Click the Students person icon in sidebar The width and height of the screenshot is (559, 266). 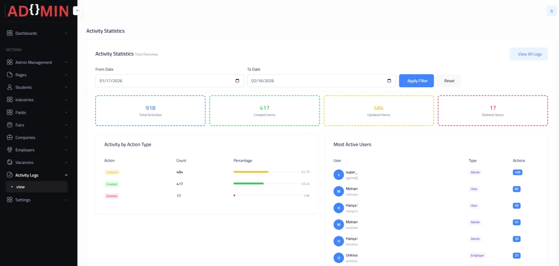click(x=10, y=87)
